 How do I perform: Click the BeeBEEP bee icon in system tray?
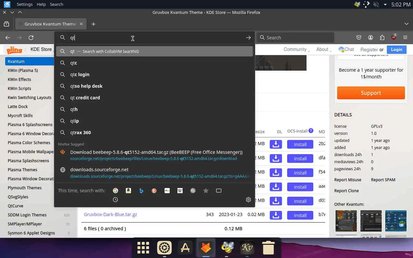coord(357,5)
